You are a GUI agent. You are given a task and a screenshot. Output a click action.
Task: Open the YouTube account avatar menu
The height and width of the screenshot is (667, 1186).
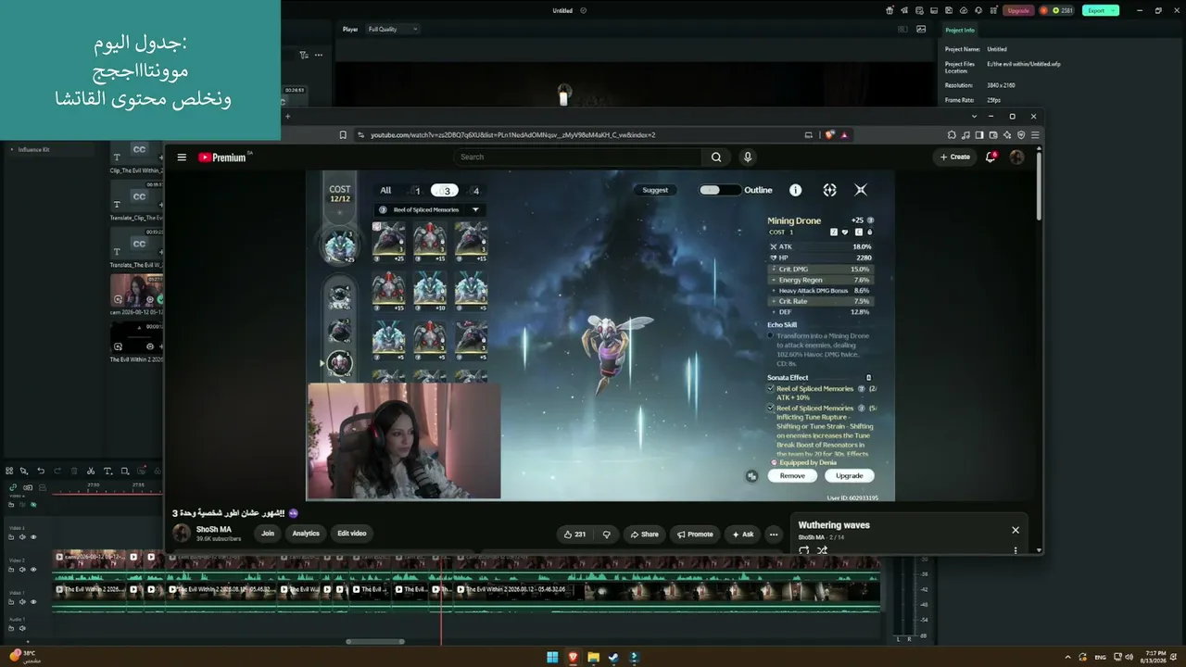(1016, 157)
